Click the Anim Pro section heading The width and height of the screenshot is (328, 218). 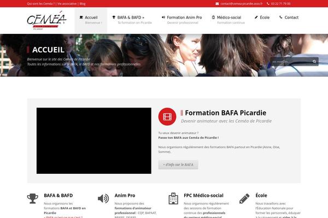coord(125,196)
